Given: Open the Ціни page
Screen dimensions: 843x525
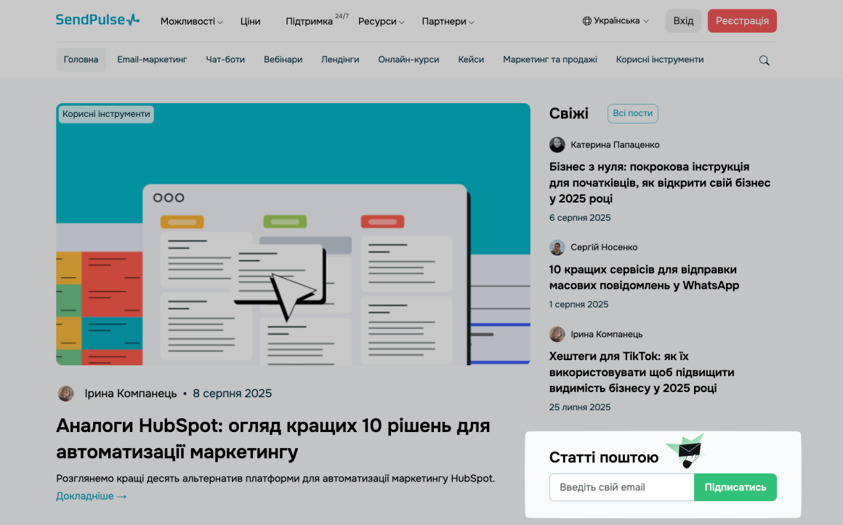Looking at the screenshot, I should 250,22.
